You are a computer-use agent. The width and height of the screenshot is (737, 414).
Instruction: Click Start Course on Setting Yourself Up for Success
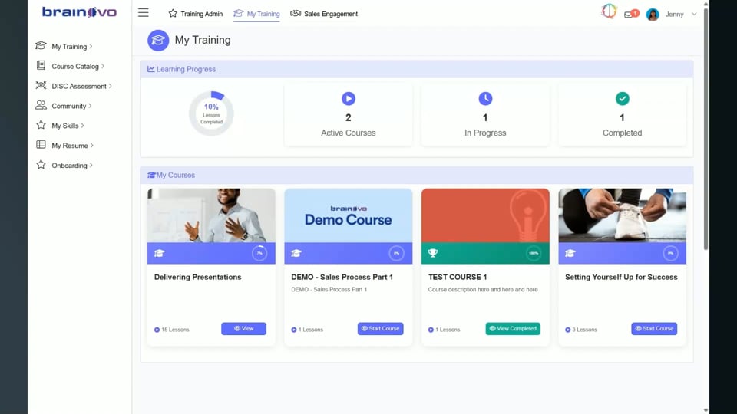[654, 329]
